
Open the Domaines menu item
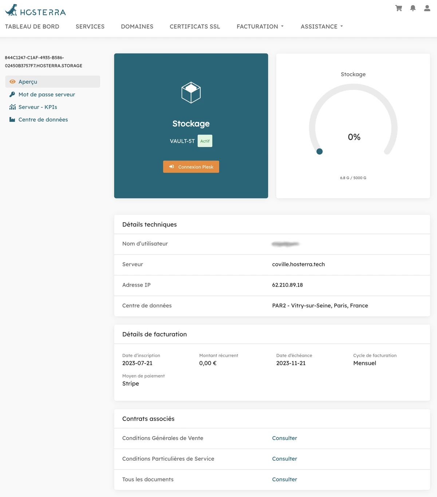click(137, 27)
